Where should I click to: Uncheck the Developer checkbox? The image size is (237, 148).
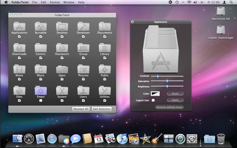83,37
